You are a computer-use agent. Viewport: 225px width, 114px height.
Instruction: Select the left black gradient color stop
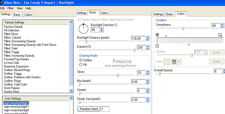[157, 35]
